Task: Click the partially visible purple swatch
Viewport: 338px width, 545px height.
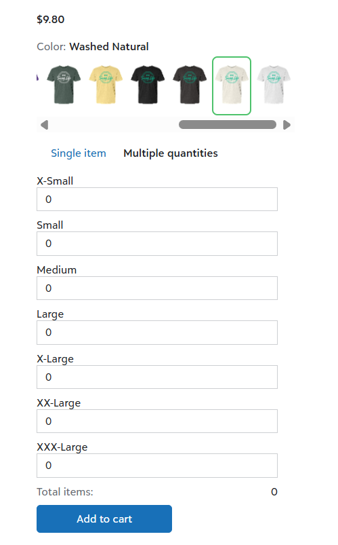Action: [37, 77]
